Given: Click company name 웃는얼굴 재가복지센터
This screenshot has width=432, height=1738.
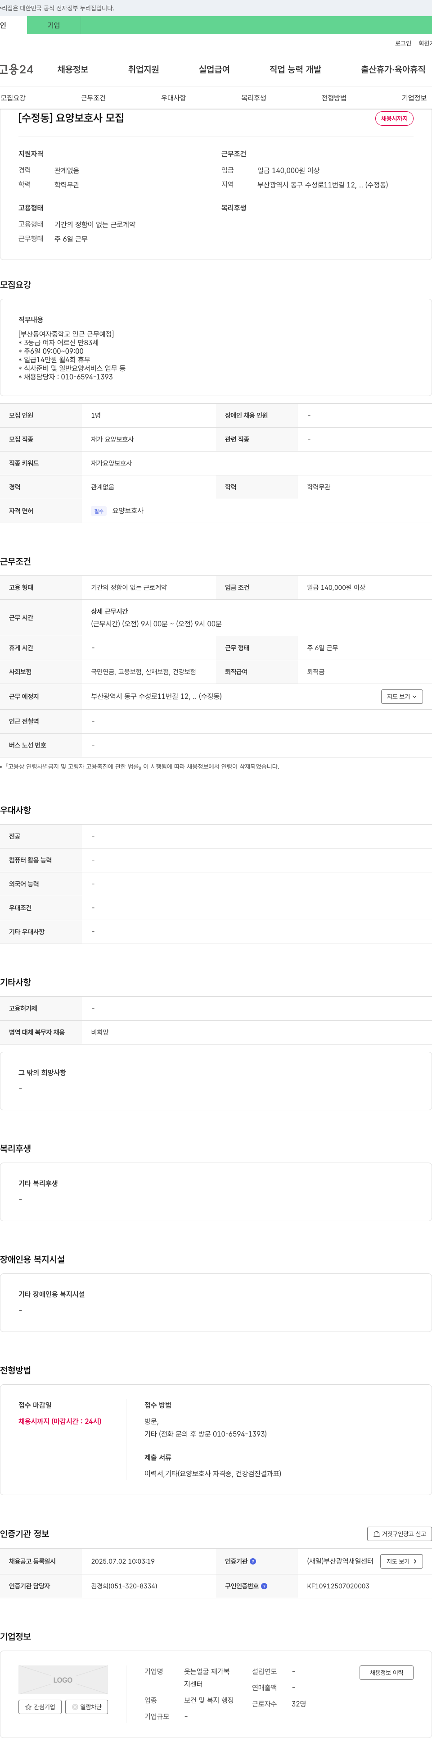Looking at the screenshot, I should coord(207,1678).
